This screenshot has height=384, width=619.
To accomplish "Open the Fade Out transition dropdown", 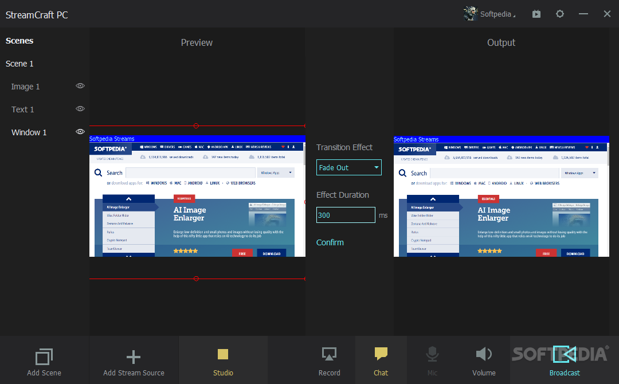I will pyautogui.click(x=349, y=167).
